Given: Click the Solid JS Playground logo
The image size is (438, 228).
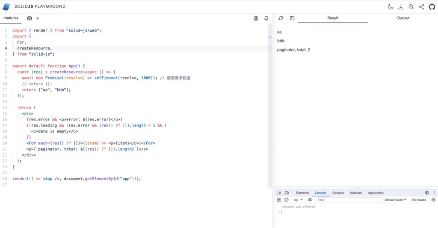Looking at the screenshot, I should pyautogui.click(x=6, y=7).
